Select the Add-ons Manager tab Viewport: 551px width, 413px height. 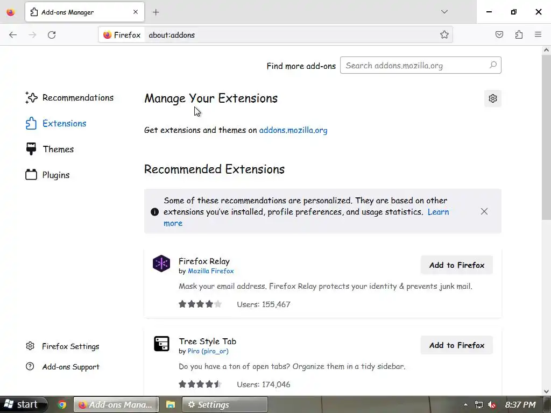84,12
